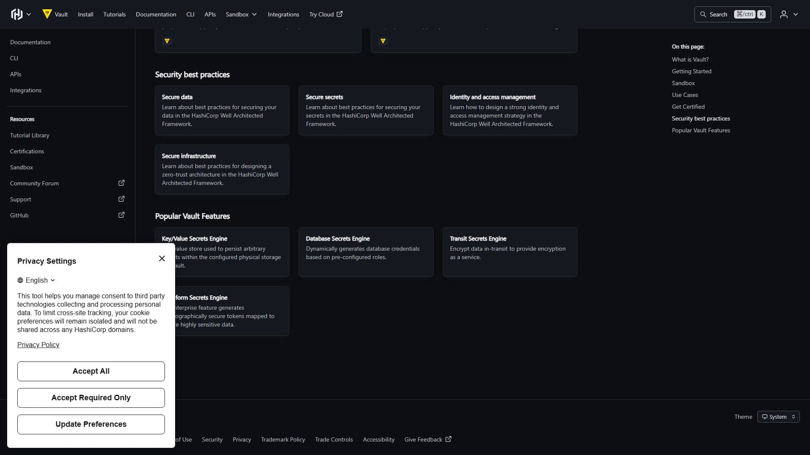Open Identity and access management card
Viewport: 810px width, 455px height.
click(510, 110)
